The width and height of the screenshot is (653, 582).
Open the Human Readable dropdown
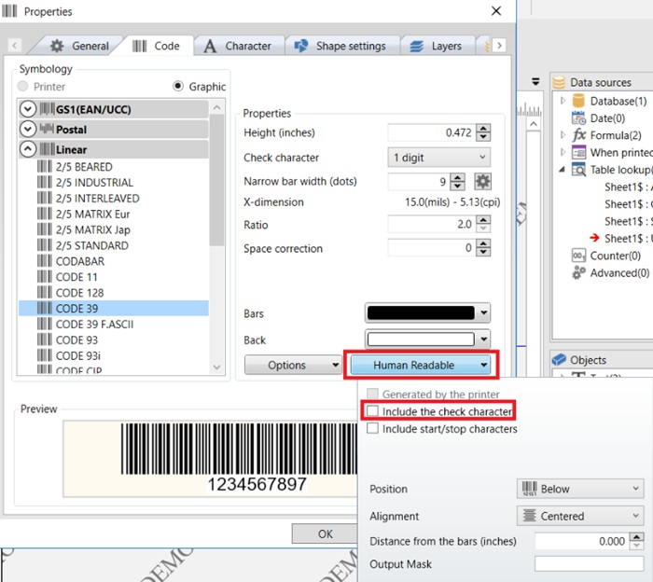pos(421,365)
